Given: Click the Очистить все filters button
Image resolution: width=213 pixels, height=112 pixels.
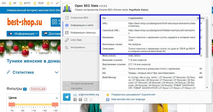Looking at the screenshot, I should point(38,89).
